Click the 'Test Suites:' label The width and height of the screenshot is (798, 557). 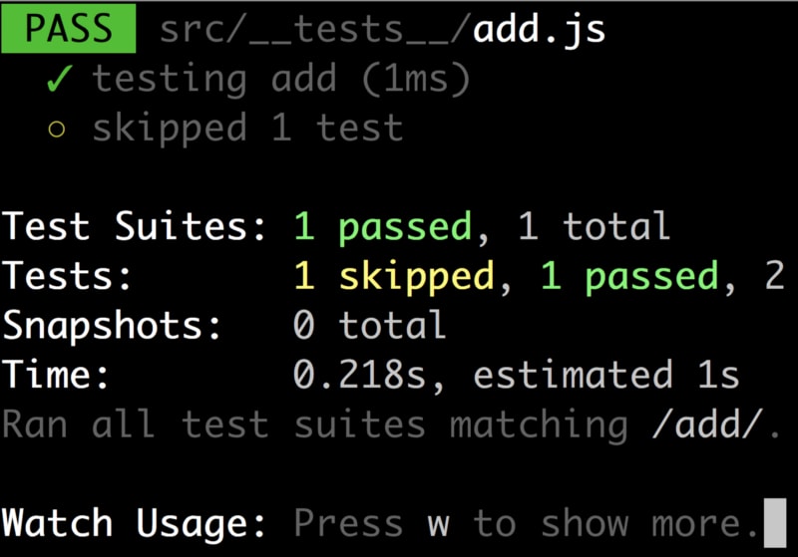click(134, 226)
